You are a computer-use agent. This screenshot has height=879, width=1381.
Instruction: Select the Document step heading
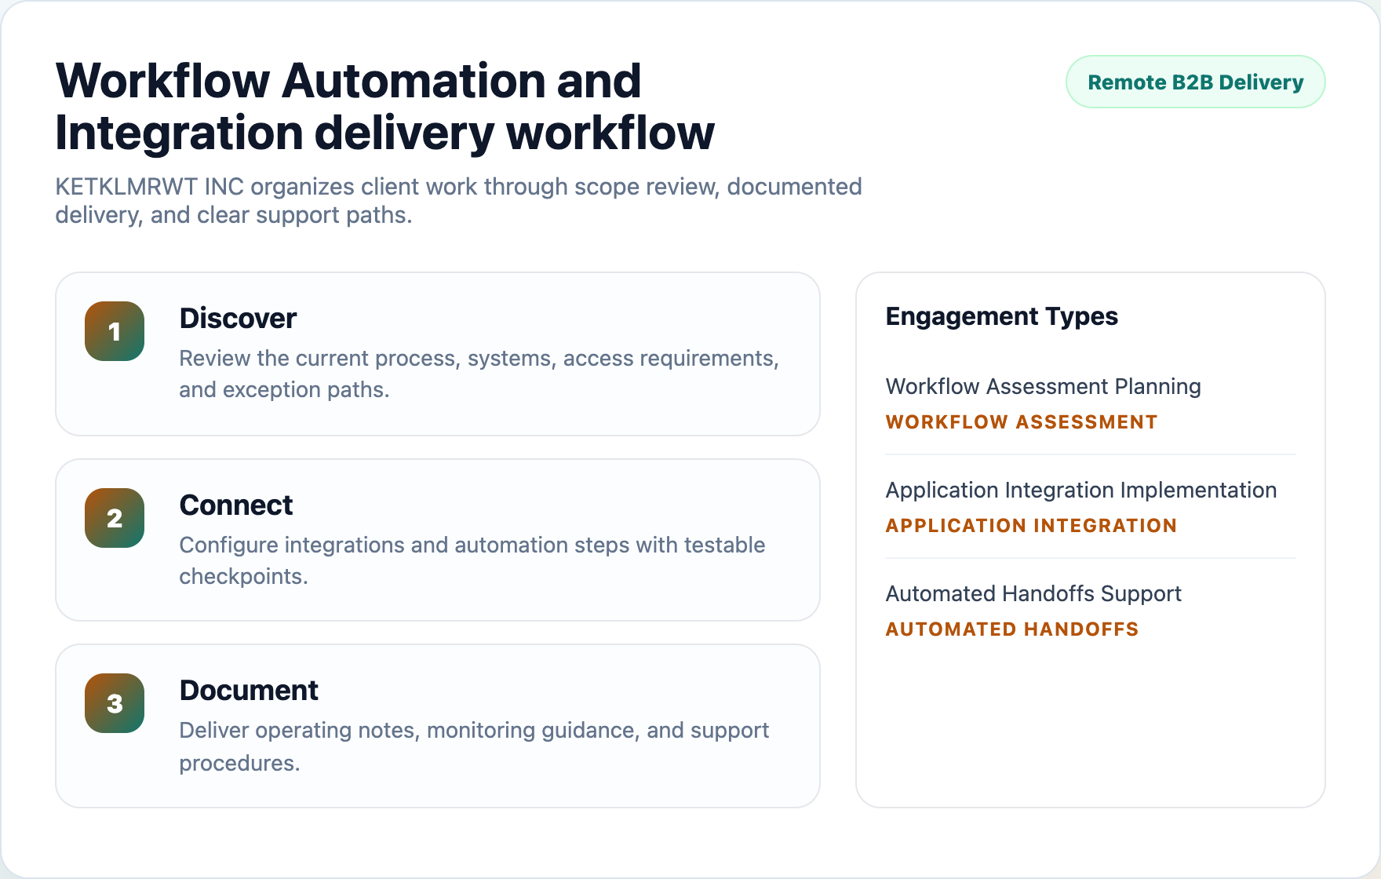click(x=249, y=690)
